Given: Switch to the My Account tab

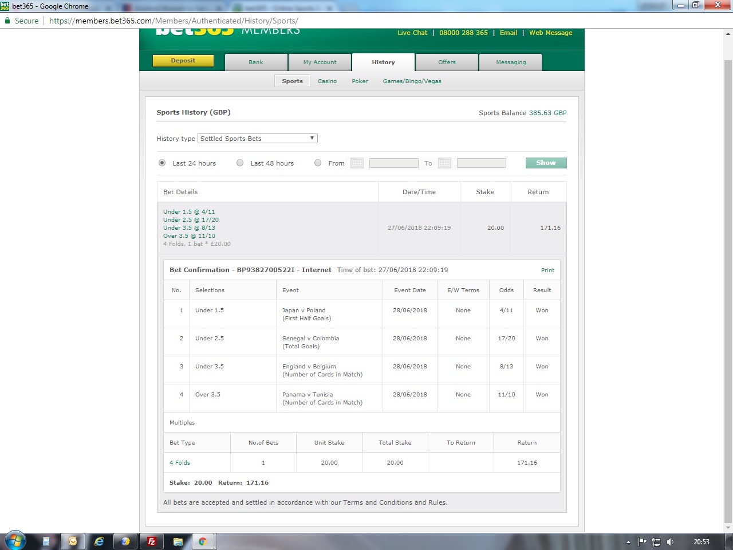Looking at the screenshot, I should (320, 62).
